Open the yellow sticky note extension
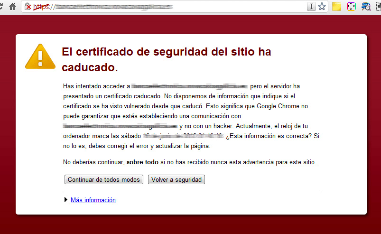Image resolution: width=381 pixels, height=234 pixels. pyautogui.click(x=336, y=7)
